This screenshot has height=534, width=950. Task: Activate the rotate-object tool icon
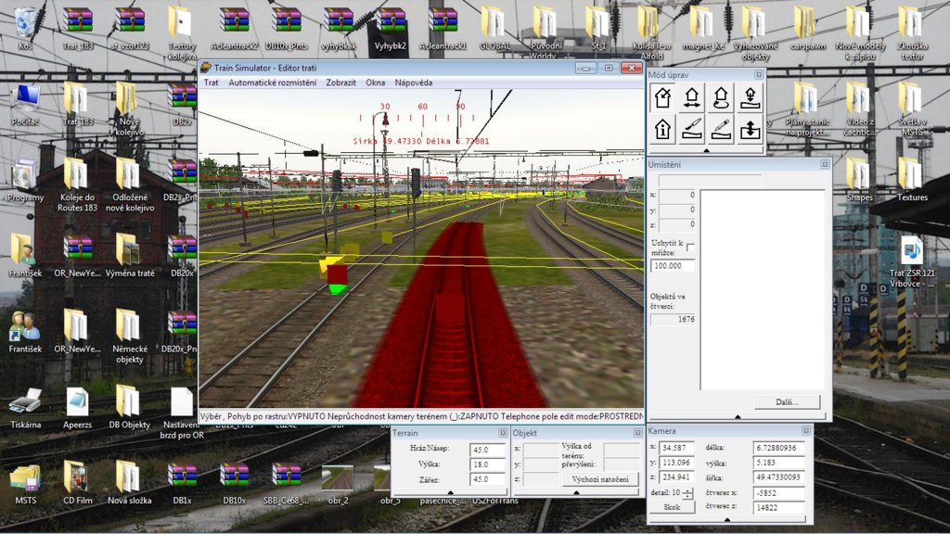(721, 98)
